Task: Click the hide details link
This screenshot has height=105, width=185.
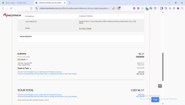Action: coord(21,59)
